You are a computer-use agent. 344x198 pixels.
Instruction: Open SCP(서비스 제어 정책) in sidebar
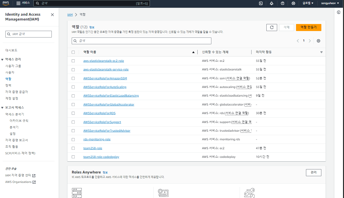point(20,153)
